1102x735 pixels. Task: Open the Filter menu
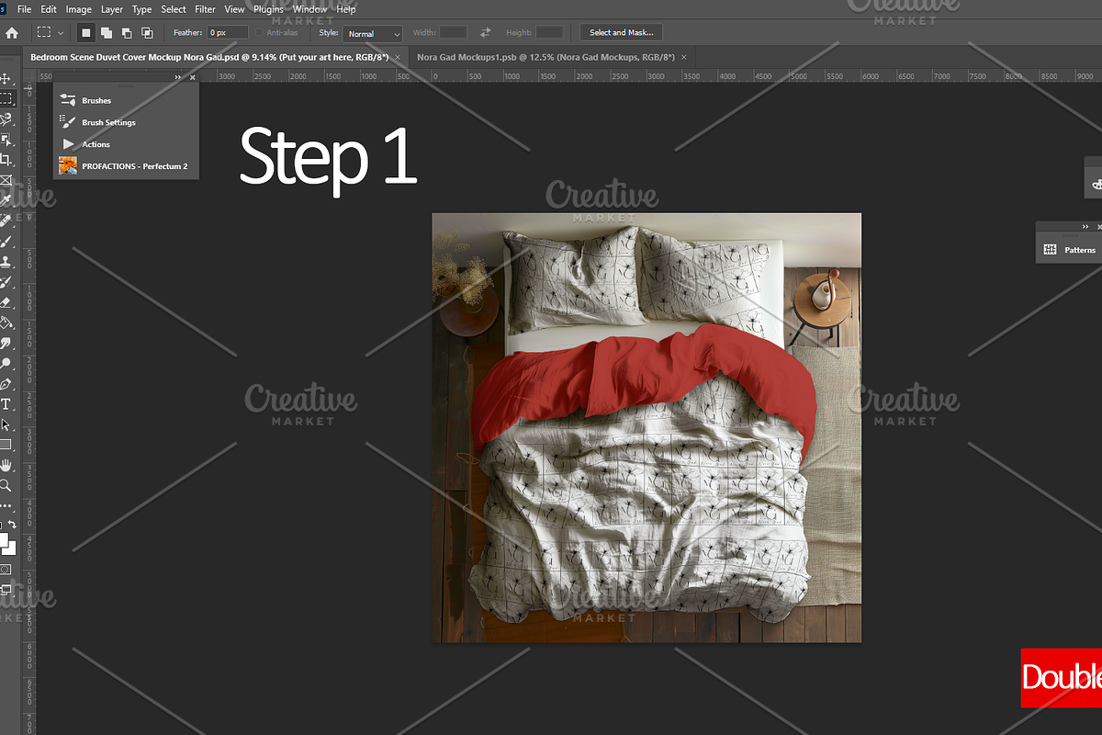(x=205, y=9)
